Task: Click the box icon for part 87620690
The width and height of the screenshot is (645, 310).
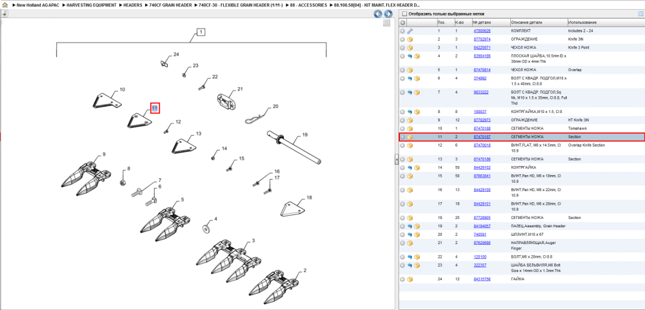Action: click(410, 243)
